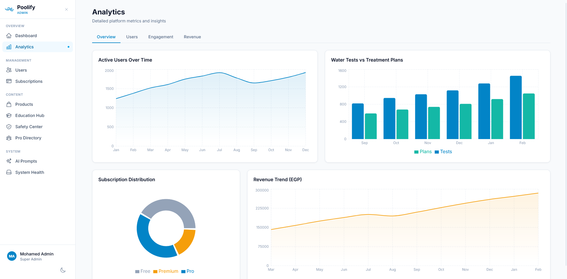This screenshot has height=279, width=567.
Task: Toggle Plans legend color swatch
Action: point(416,152)
